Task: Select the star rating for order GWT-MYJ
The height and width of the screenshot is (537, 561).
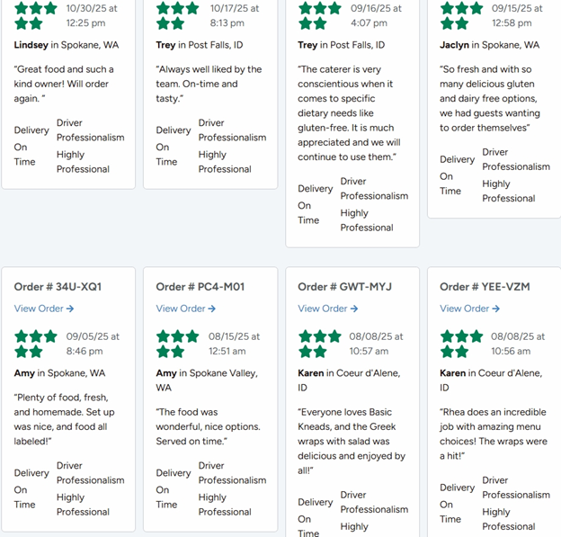Action: [320, 344]
